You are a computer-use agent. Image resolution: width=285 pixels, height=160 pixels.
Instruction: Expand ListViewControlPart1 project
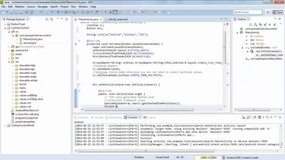click(5, 125)
